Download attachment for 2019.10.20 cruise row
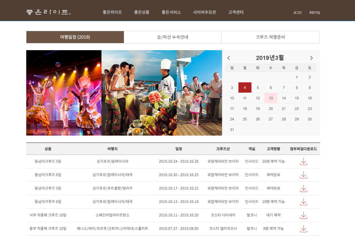 pyautogui.click(x=304, y=175)
